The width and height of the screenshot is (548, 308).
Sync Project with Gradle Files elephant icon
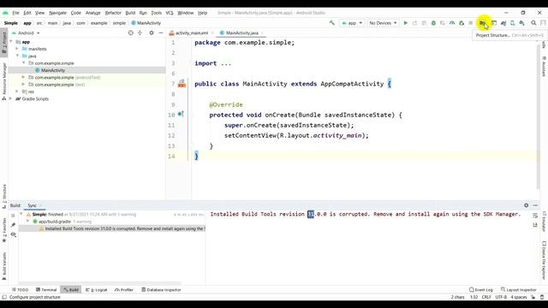(x=503, y=23)
